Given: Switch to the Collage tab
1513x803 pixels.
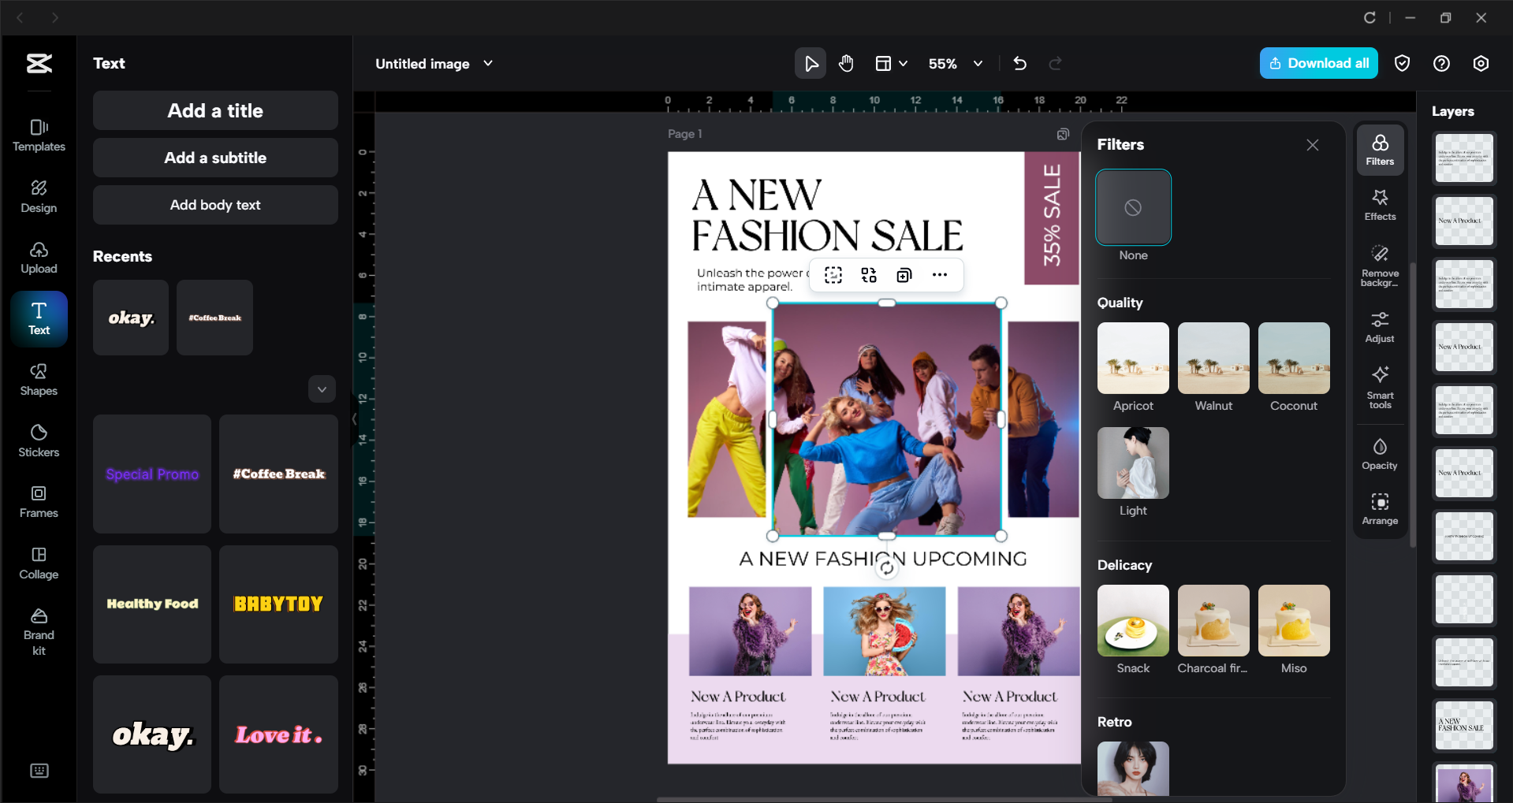Looking at the screenshot, I should click(39, 563).
